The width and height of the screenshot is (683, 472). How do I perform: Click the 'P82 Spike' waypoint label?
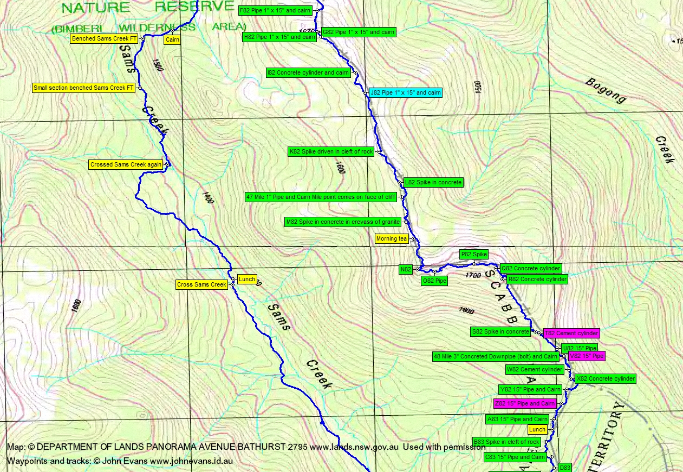point(474,254)
